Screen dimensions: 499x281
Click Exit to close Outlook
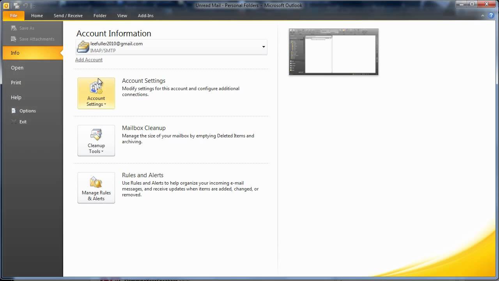click(x=23, y=122)
